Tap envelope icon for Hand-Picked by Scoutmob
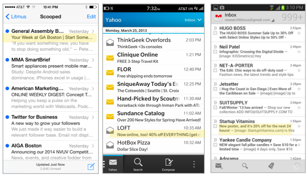 [110, 102]
